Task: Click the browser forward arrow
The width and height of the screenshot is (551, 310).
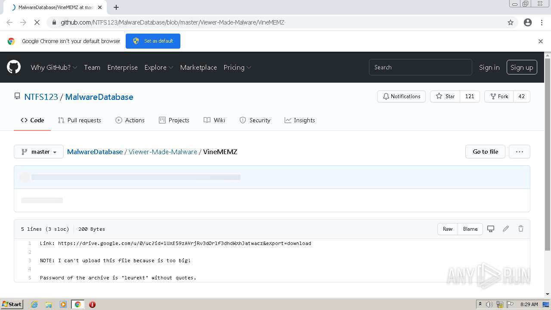Action: 23,22
